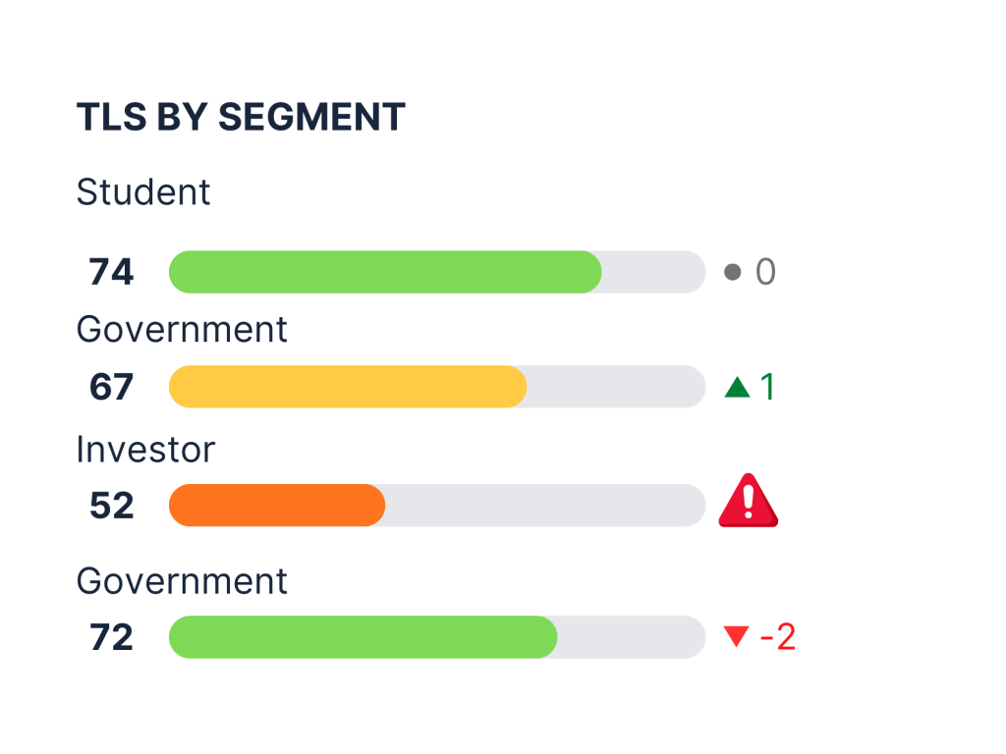The image size is (1006, 754).
Task: Click the gray dot no-change indicator
Action: [732, 272]
